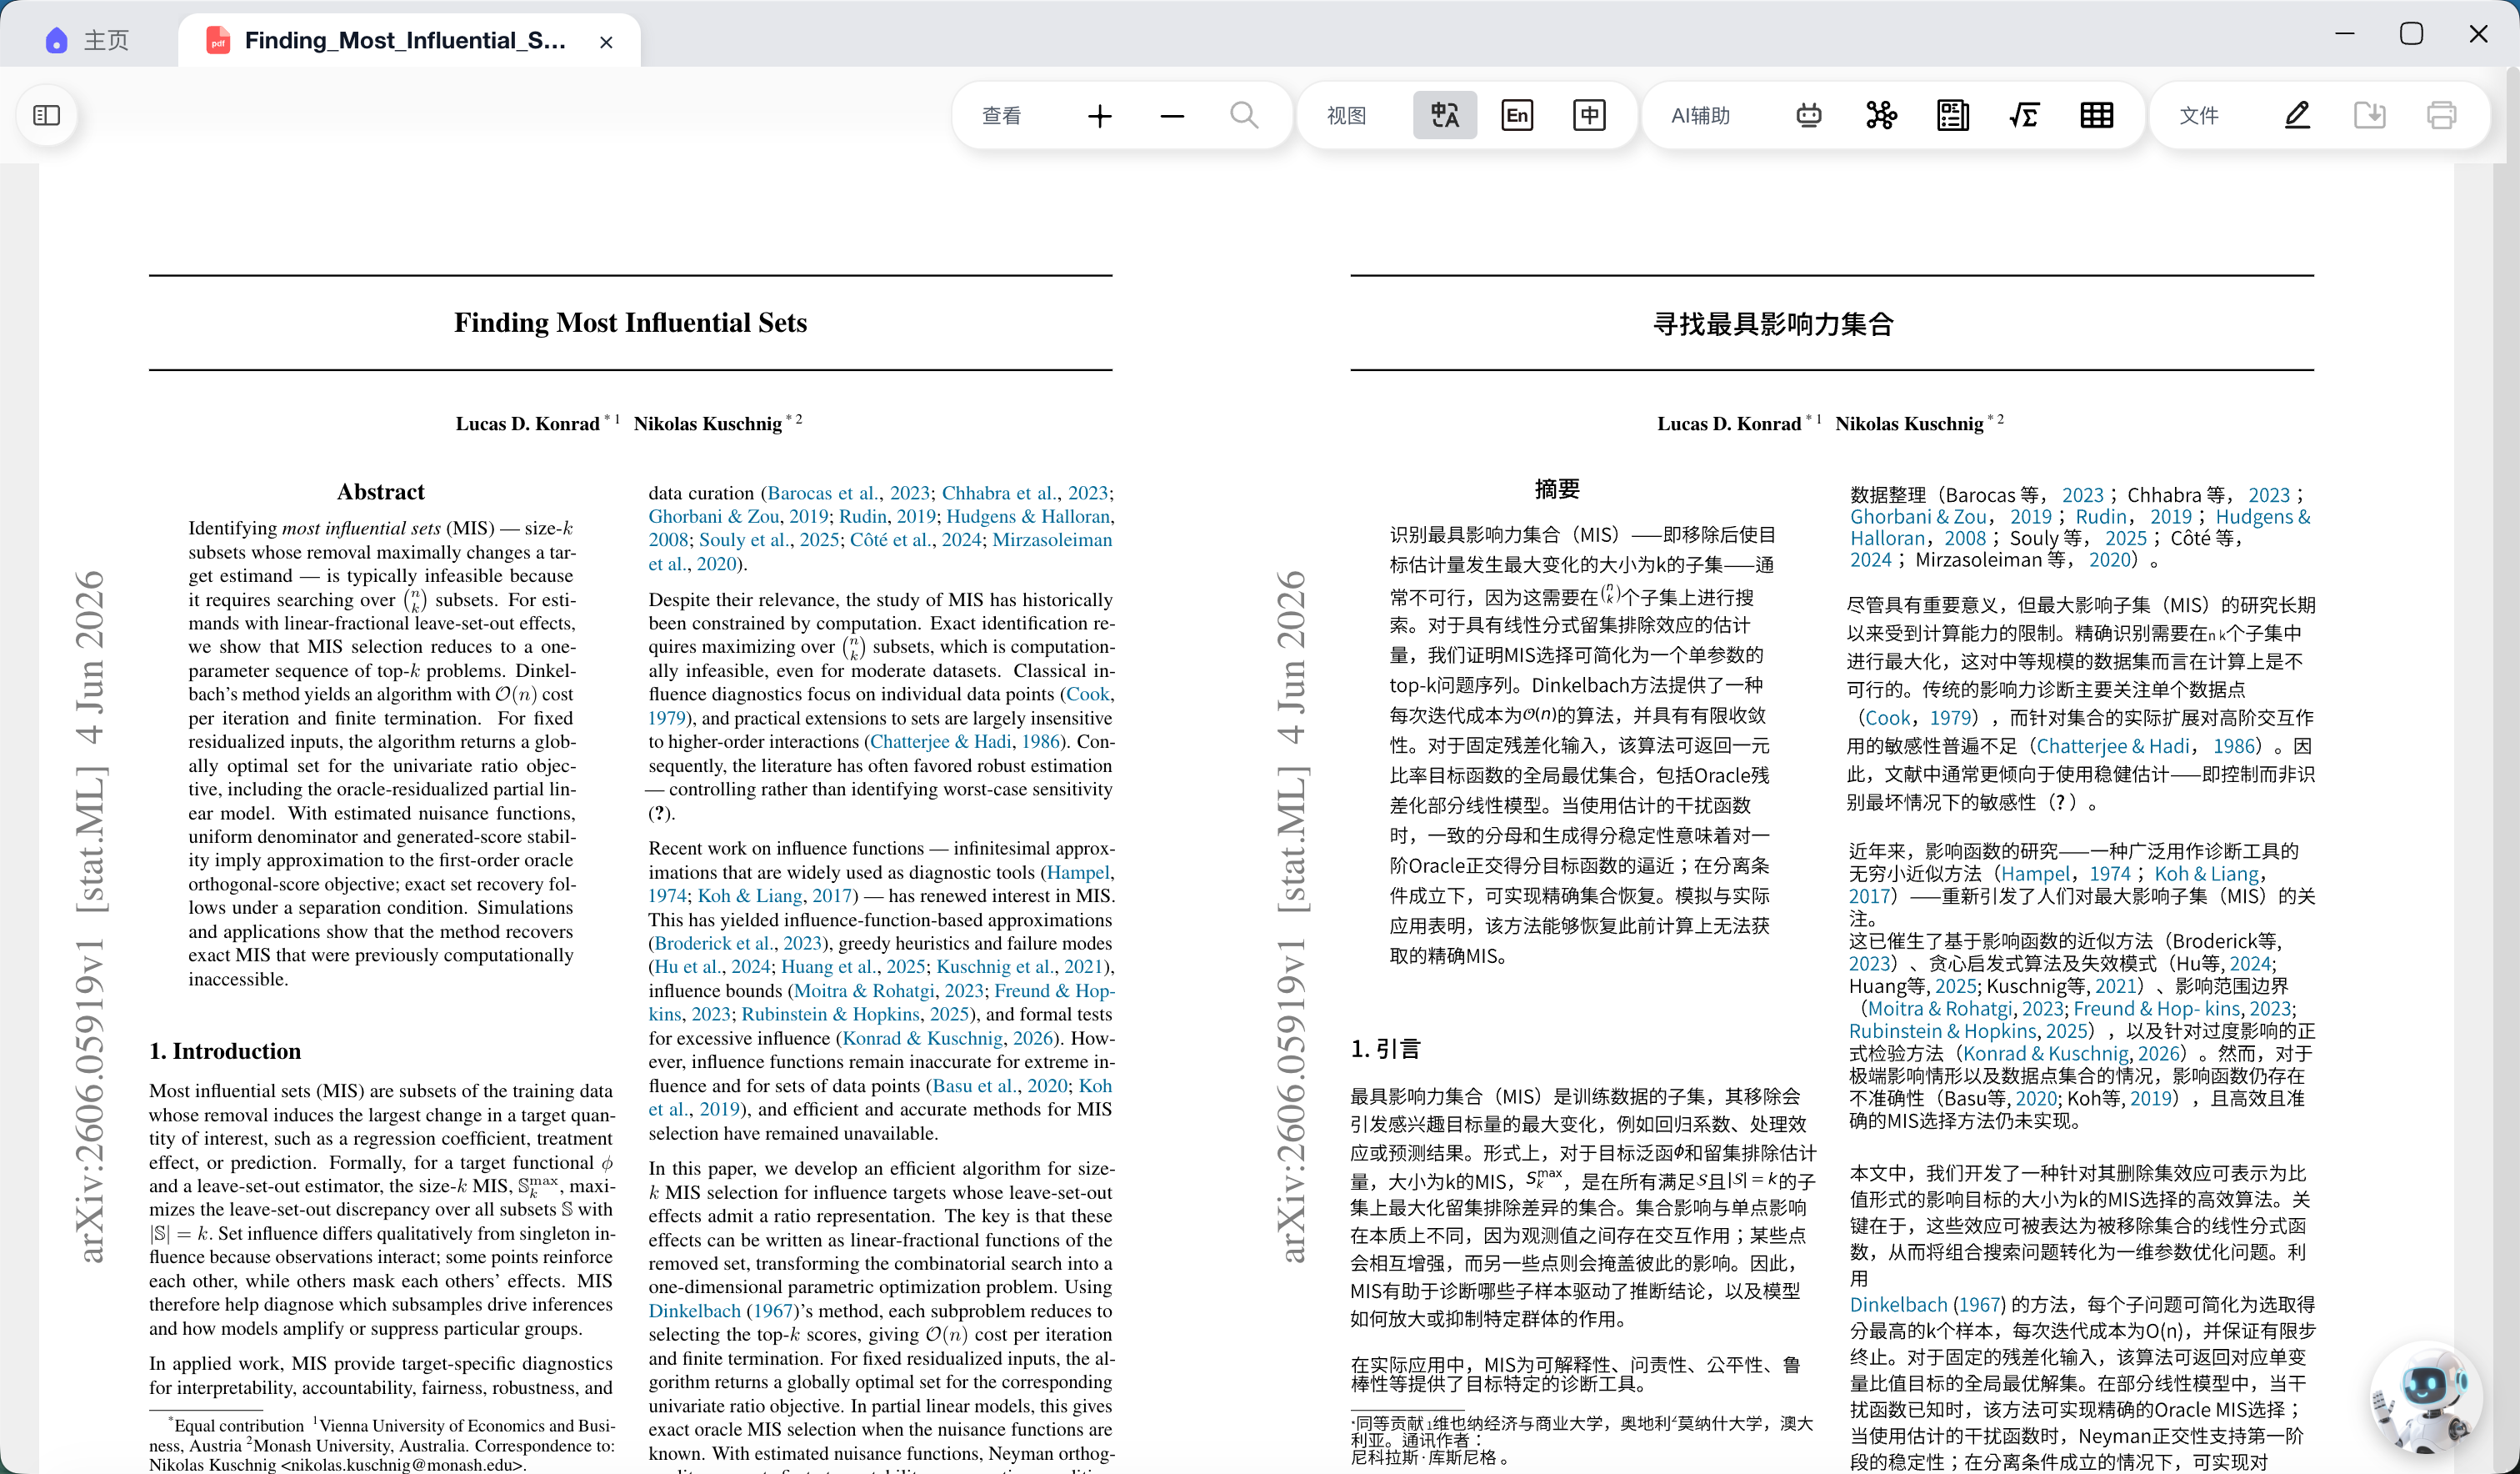The height and width of the screenshot is (1474, 2520).
Task: Click the home icon beside 主页
Action: point(57,40)
